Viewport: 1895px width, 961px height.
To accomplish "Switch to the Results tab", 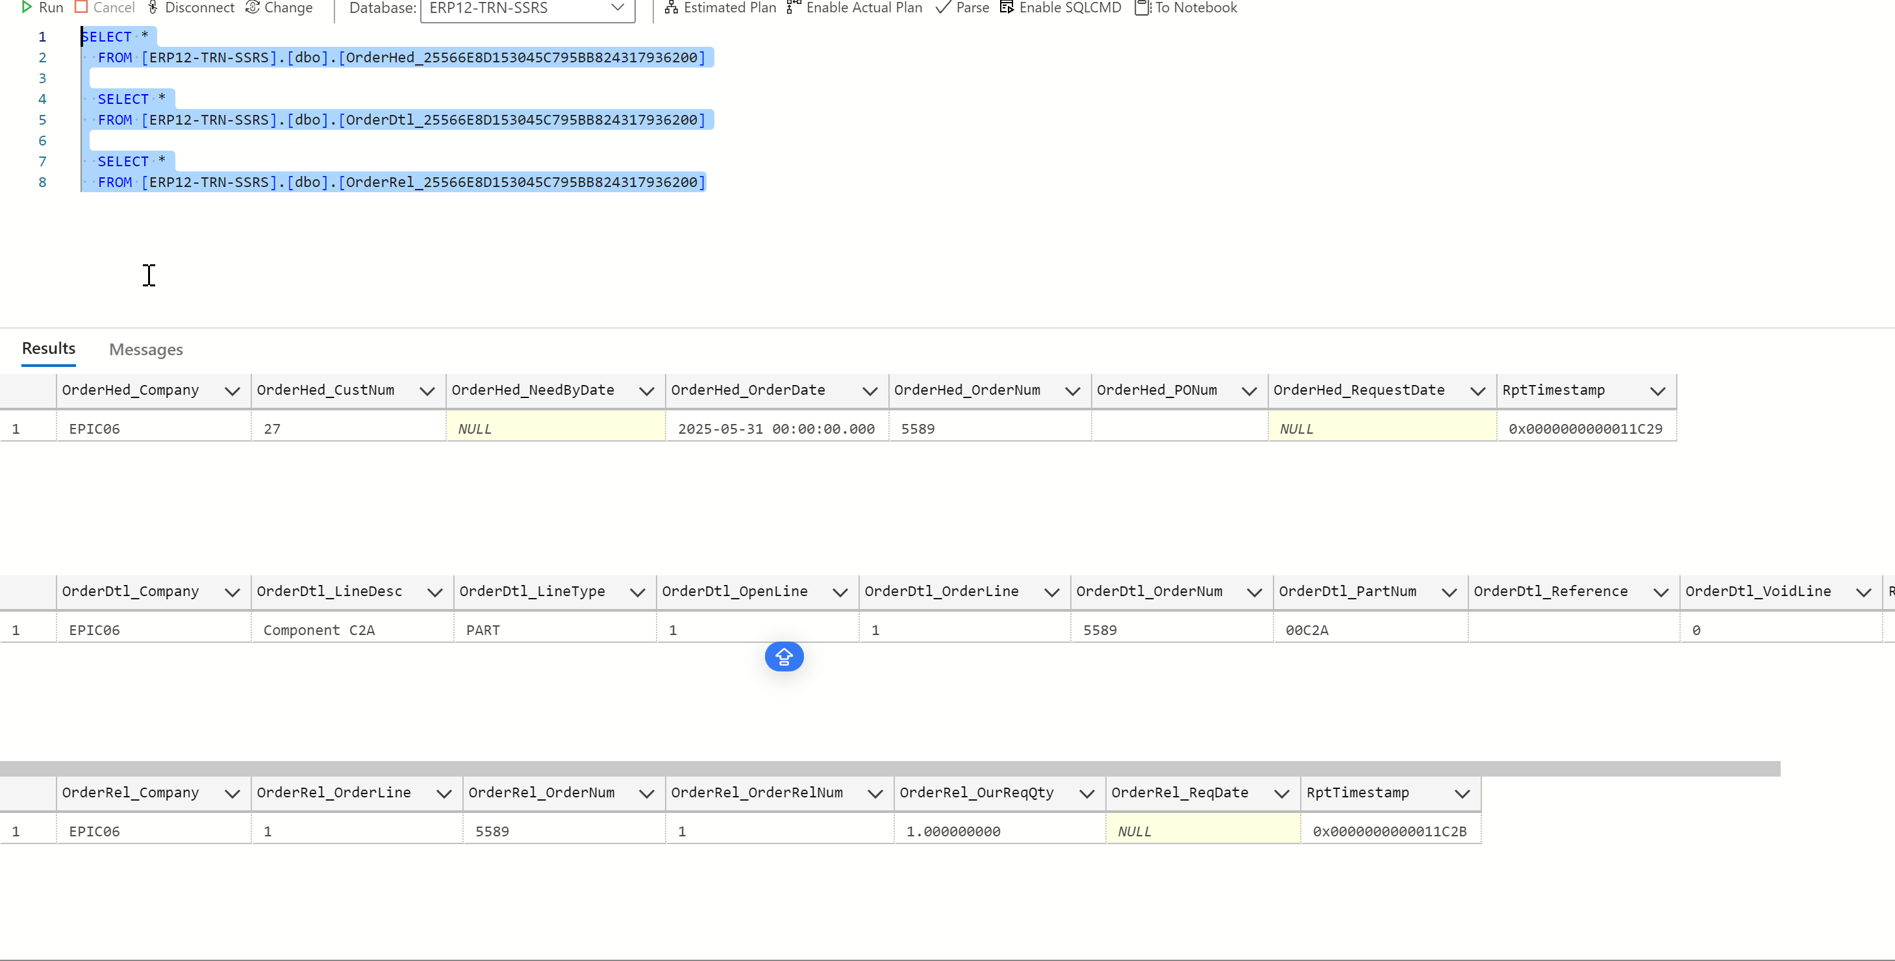I will pyautogui.click(x=48, y=349).
